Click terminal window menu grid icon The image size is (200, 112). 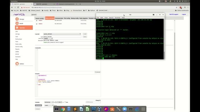coord(153,15)
